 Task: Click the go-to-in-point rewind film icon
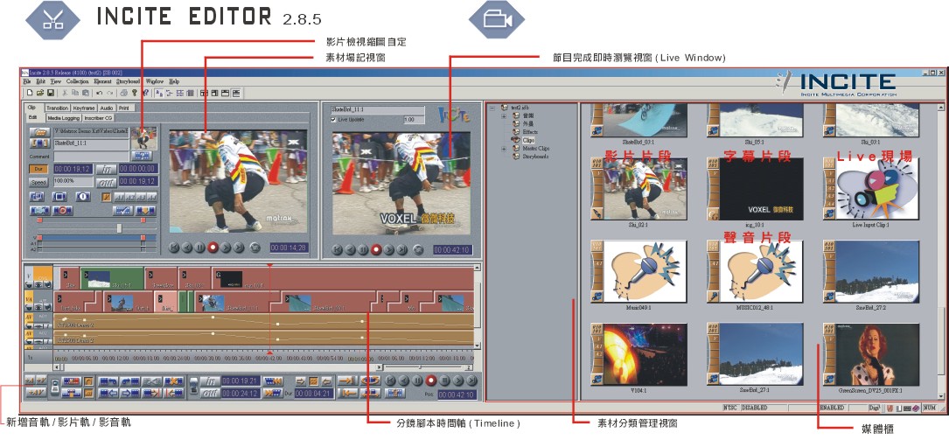click(272, 381)
